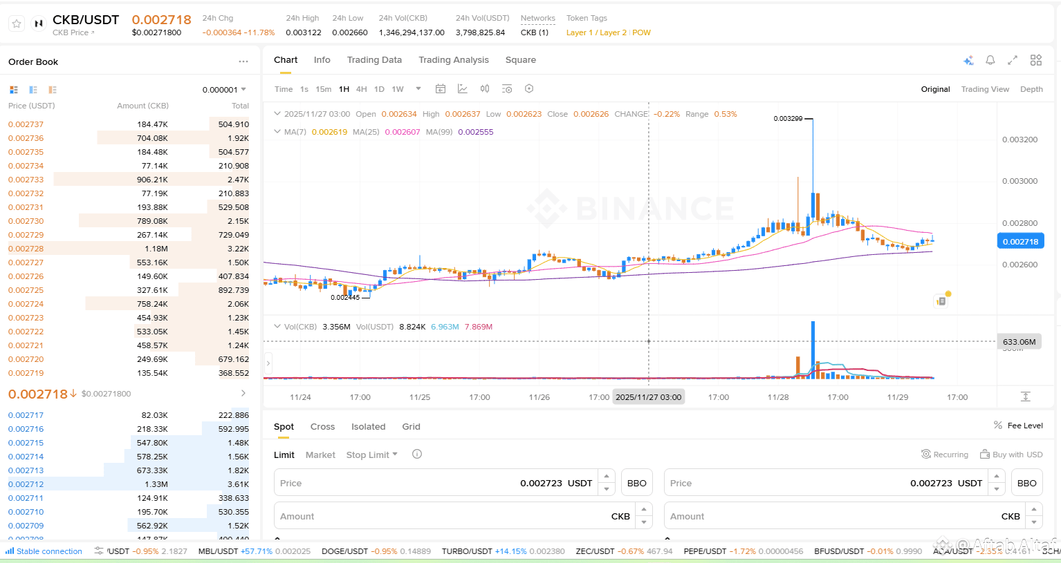Add CKB/USDT to favorites with star
Screen dimensions: 1061x563
click(17, 23)
